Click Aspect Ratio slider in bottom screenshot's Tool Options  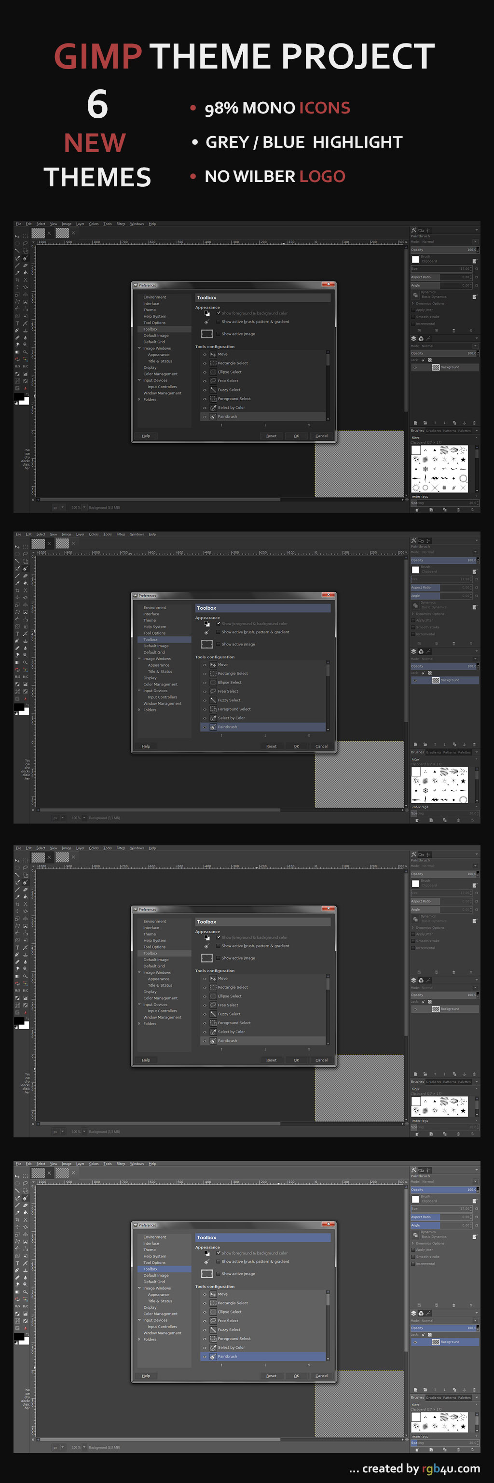pos(441,1217)
